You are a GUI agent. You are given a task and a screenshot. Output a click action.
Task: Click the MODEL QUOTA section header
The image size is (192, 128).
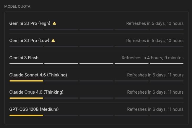[x=17, y=6]
